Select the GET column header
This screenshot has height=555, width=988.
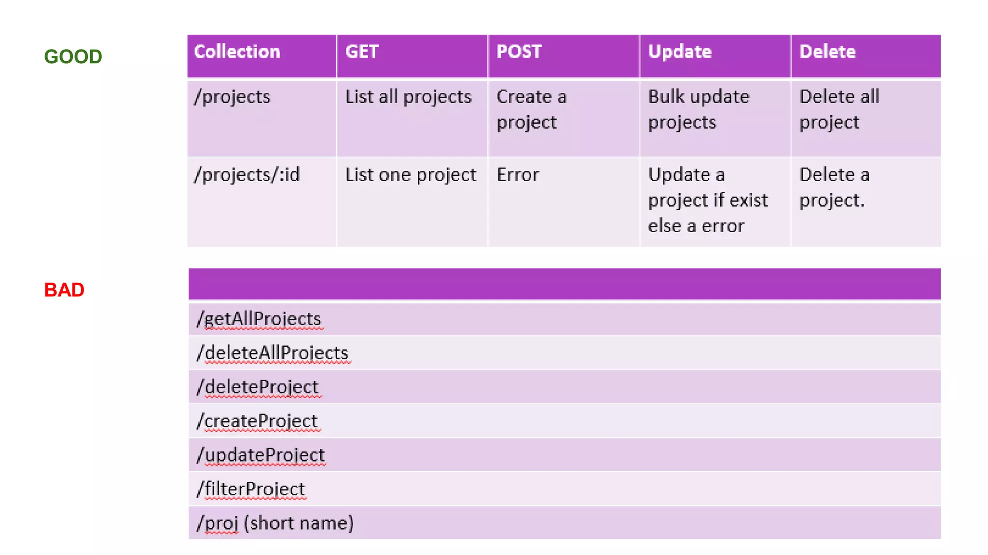[362, 52]
